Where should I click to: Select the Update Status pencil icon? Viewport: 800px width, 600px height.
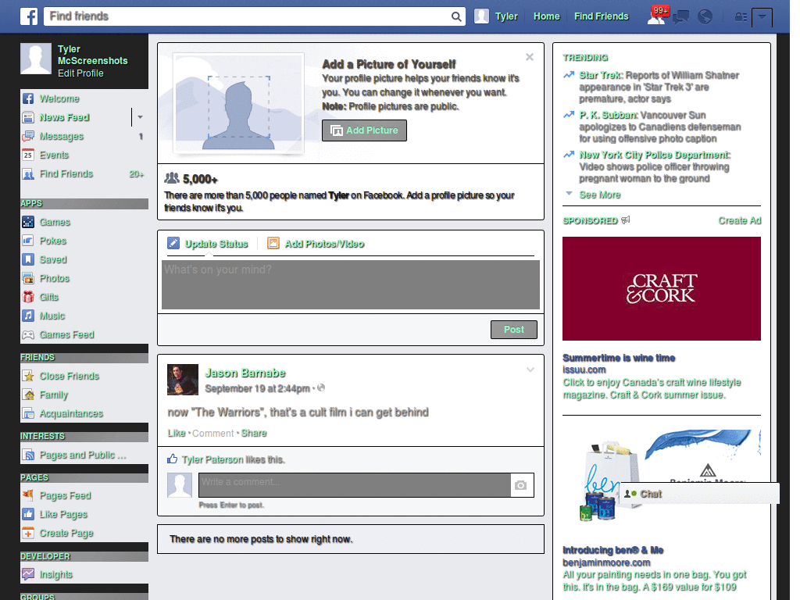(173, 243)
